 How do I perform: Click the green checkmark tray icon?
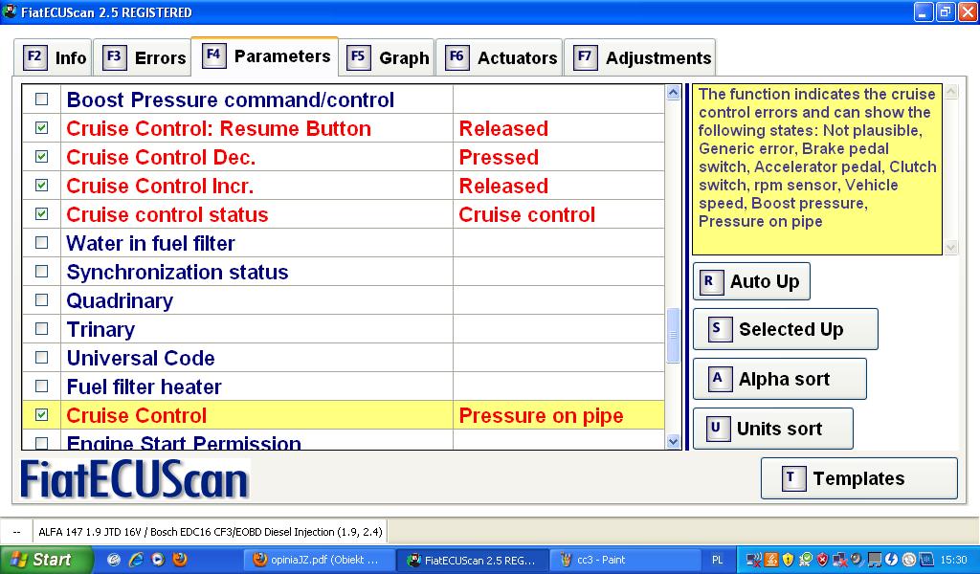[x=806, y=560]
